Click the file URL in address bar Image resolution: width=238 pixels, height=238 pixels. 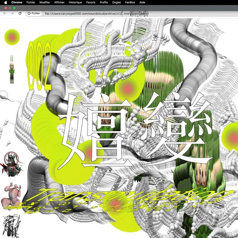[x=97, y=14]
